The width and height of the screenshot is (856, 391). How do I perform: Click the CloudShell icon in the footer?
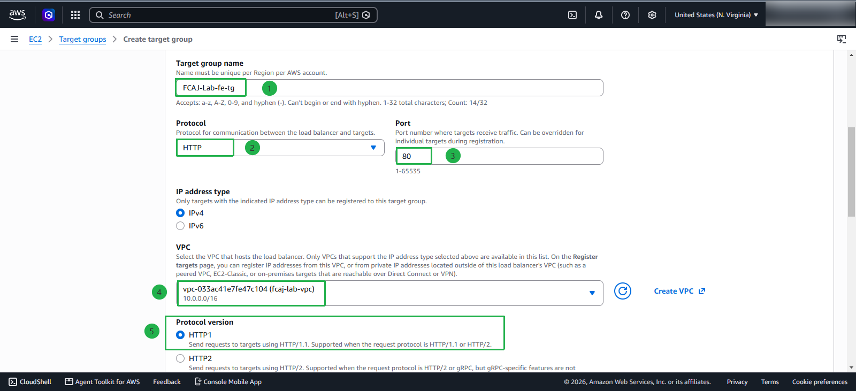13,382
